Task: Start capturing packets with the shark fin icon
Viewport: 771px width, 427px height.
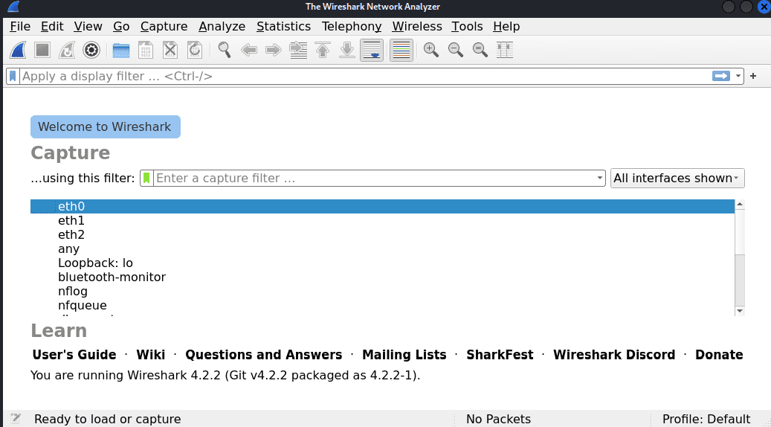Action: point(18,50)
